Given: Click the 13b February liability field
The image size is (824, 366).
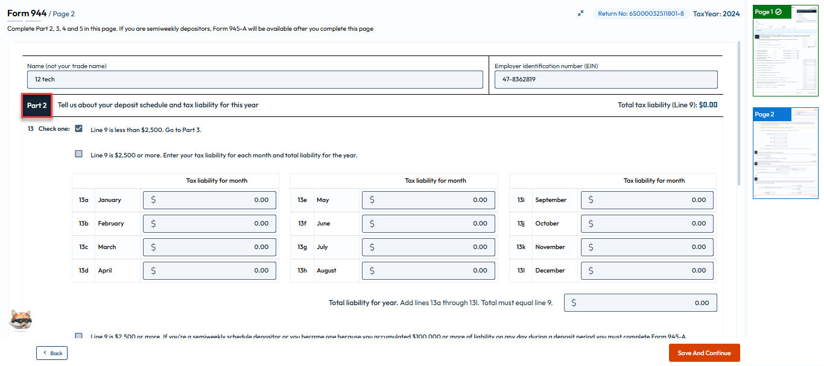Looking at the screenshot, I should 209,224.
